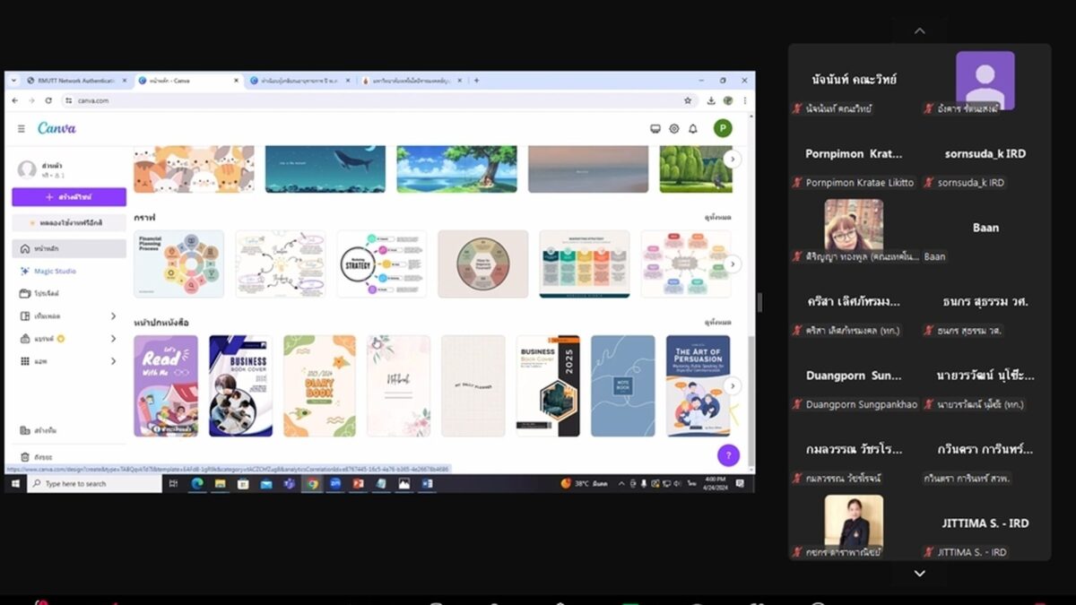This screenshot has height=605, width=1076.
Task: Go back in browser history
Action: [x=16, y=100]
